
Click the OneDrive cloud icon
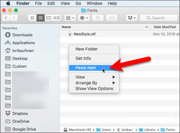[x=8, y=121]
